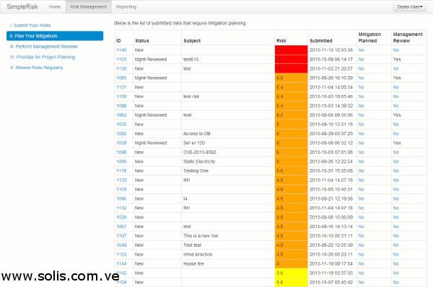Click the Management Review column header
This screenshot has width=433, height=287.
click(408, 37)
